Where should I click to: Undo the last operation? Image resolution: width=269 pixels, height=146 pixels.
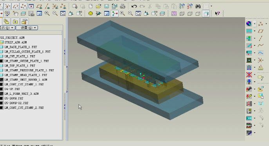[x=134, y=6]
